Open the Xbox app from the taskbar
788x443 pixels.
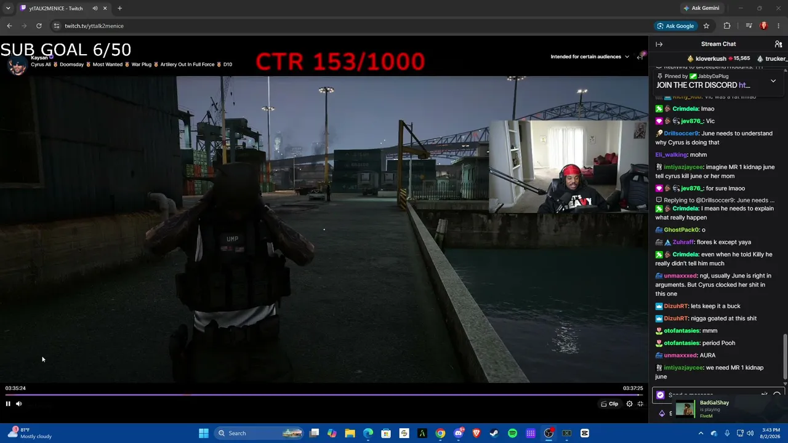coord(566,433)
